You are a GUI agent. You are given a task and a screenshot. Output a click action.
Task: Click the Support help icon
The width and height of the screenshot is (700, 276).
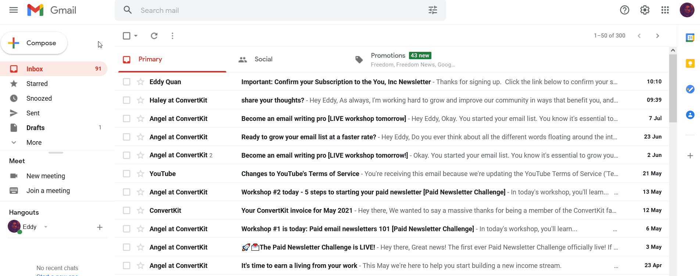624,10
